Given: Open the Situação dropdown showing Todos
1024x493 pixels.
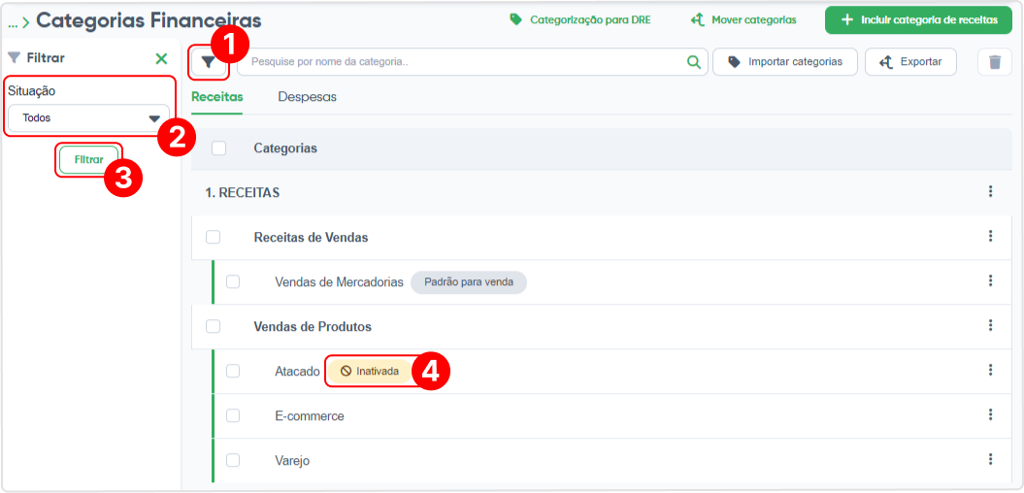Looking at the screenshot, I should pyautogui.click(x=89, y=118).
